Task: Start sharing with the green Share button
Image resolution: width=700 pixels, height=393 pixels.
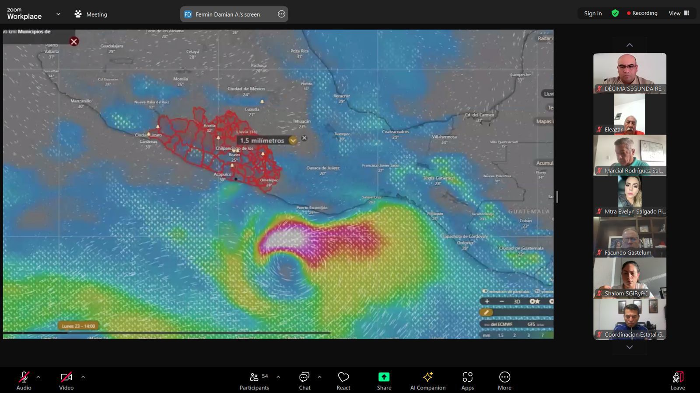Action: tap(384, 381)
